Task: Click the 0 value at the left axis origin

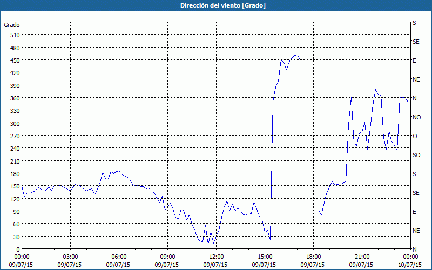Action: [18, 249]
